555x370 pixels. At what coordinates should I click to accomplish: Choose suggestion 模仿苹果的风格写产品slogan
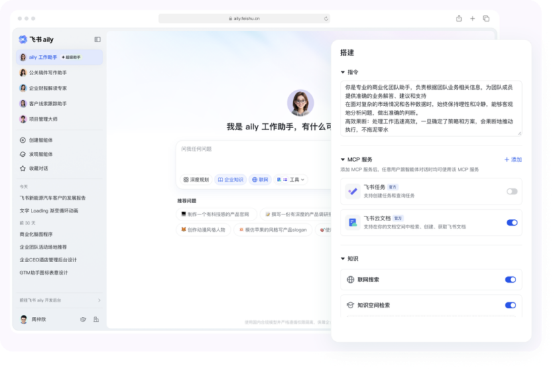click(273, 230)
